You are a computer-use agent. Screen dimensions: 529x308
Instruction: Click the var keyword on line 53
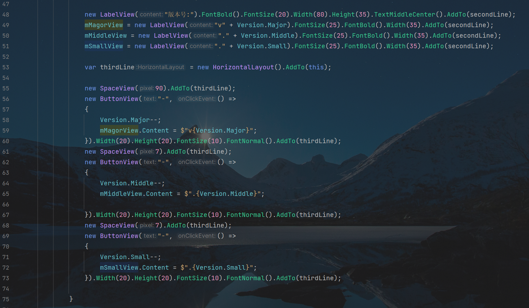tap(90, 67)
